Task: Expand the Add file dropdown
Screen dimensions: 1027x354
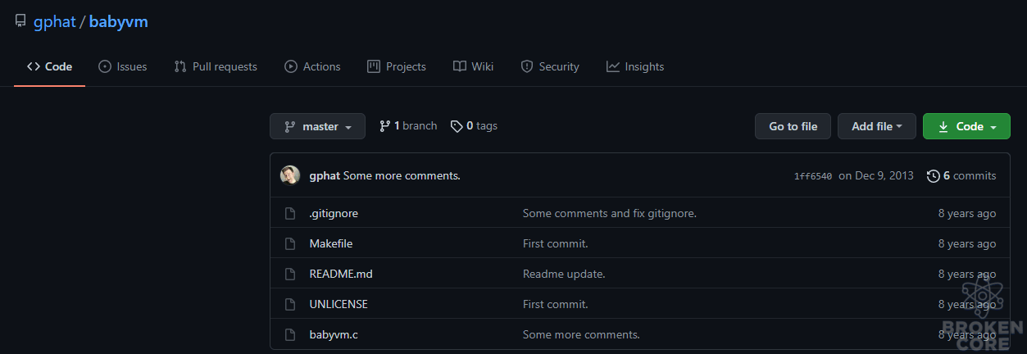Action: coord(877,126)
